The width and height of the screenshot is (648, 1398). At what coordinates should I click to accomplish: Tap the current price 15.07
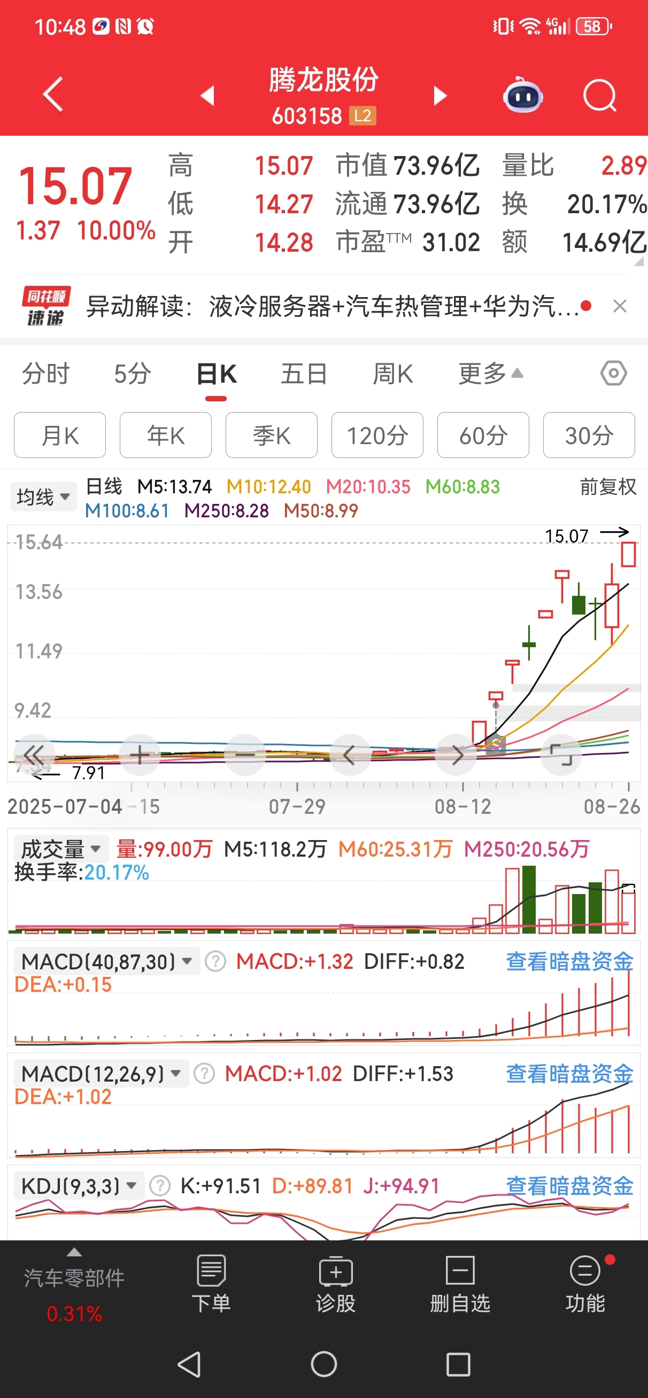[75, 186]
